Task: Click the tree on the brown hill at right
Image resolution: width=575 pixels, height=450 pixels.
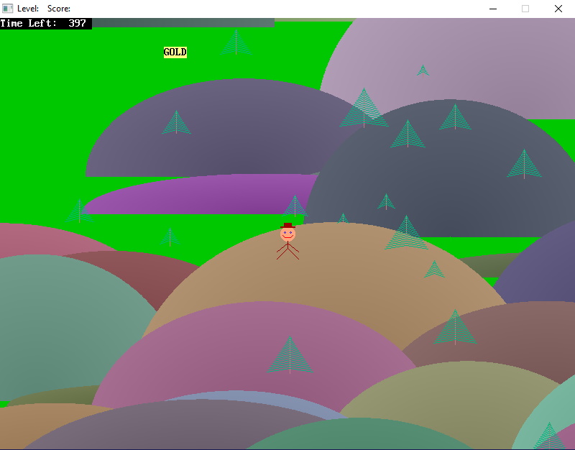Action: pyautogui.click(x=454, y=328)
